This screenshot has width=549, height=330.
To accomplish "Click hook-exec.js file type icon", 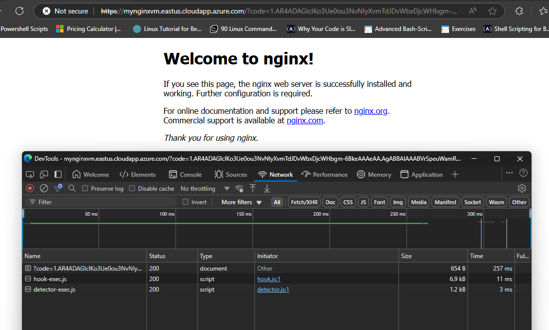I will pos(28,279).
